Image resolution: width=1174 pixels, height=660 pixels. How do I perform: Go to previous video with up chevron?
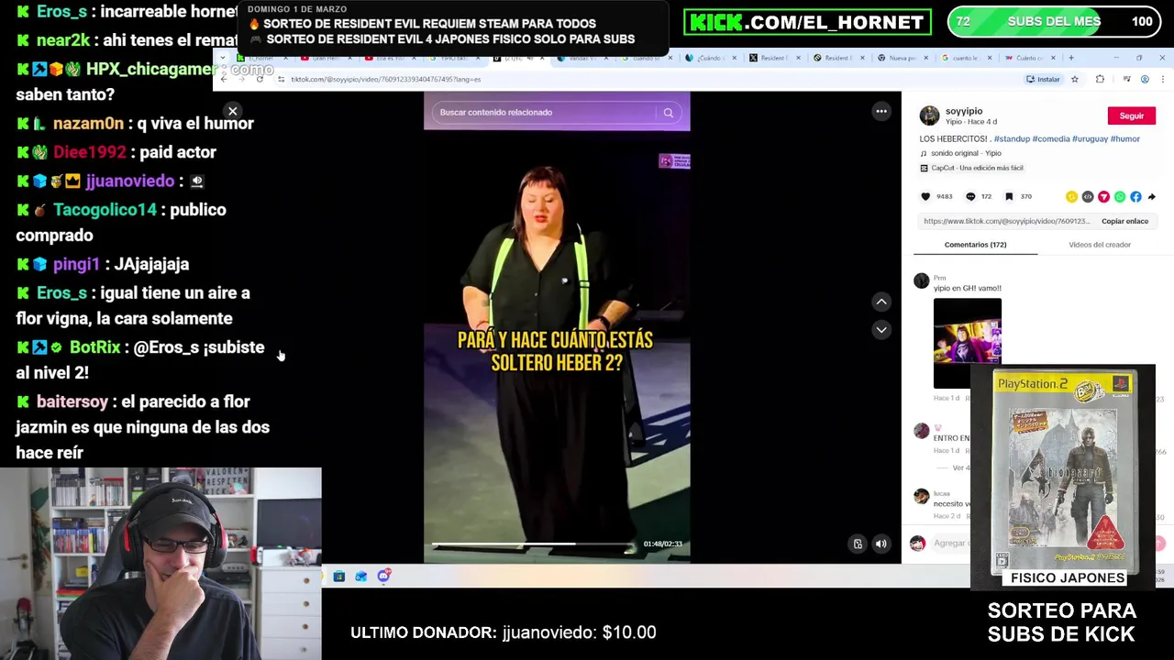[881, 302]
